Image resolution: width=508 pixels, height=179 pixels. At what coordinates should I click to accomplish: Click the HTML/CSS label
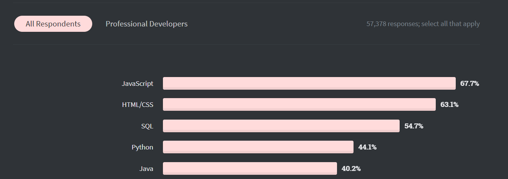pyautogui.click(x=138, y=105)
